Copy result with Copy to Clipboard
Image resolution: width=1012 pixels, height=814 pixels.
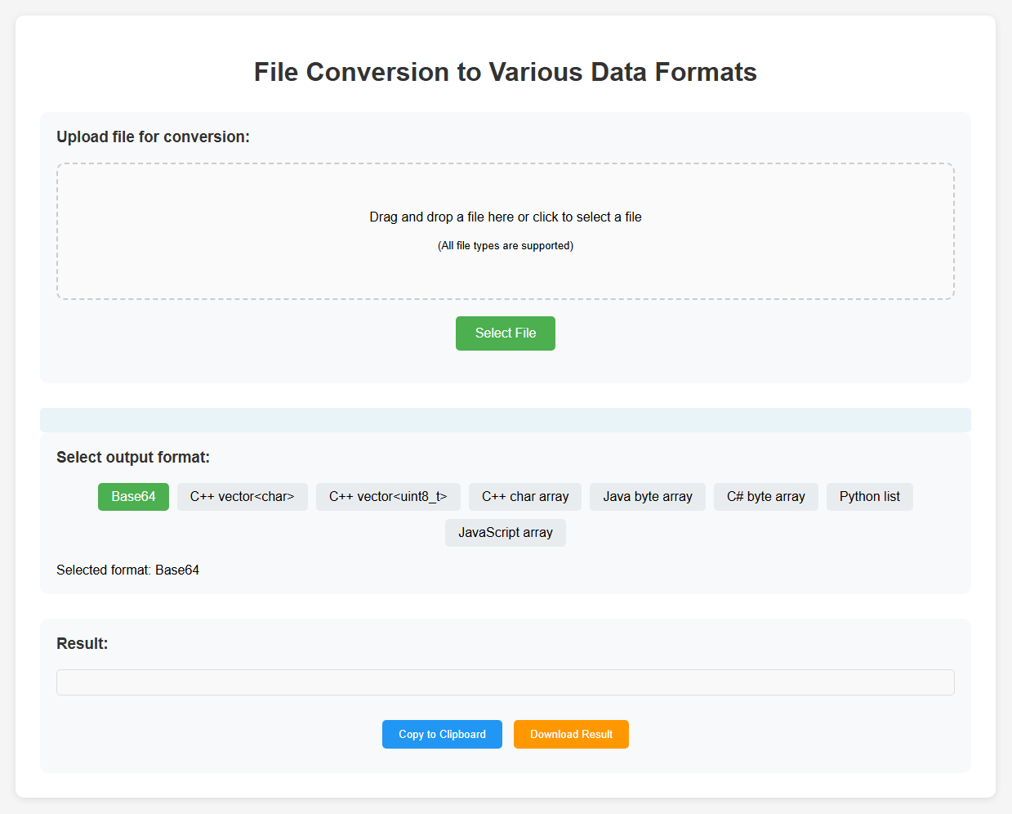[442, 734]
